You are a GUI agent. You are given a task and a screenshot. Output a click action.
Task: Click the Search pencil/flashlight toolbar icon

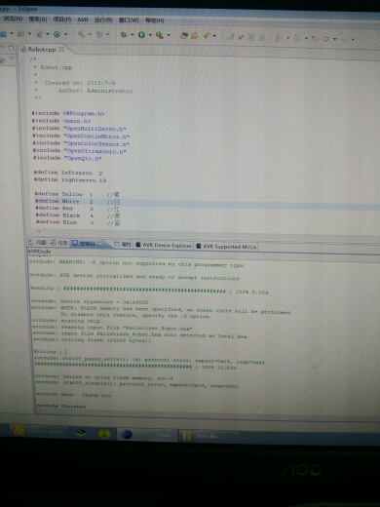point(206,36)
